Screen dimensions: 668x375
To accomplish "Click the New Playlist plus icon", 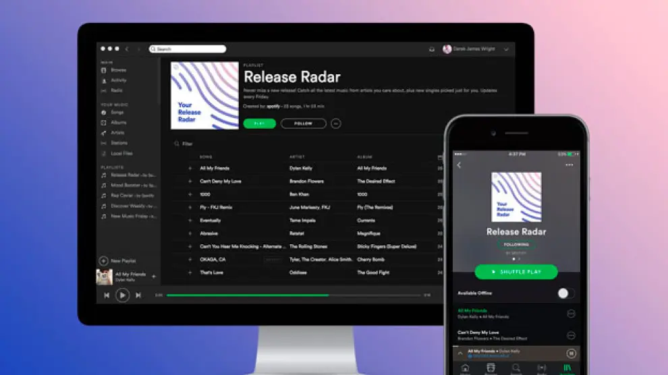I will pyautogui.click(x=104, y=260).
